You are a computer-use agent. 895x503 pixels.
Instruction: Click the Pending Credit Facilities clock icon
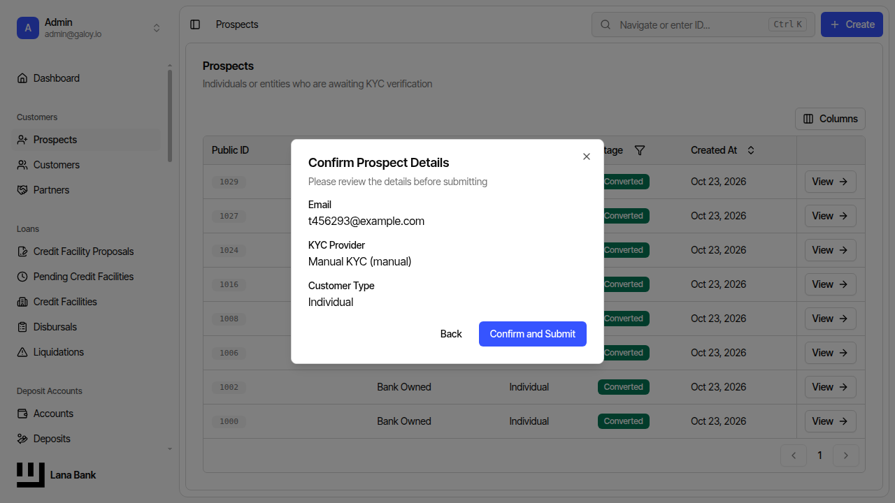tap(22, 277)
